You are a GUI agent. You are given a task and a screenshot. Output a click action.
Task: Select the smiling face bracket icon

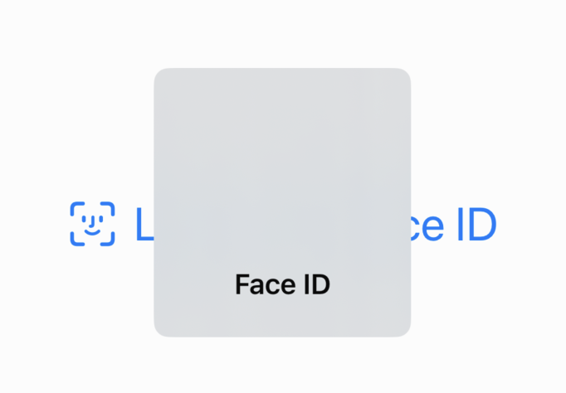(x=92, y=223)
